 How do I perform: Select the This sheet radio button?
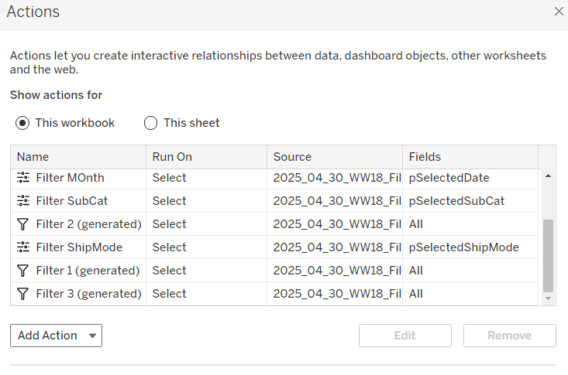click(151, 123)
